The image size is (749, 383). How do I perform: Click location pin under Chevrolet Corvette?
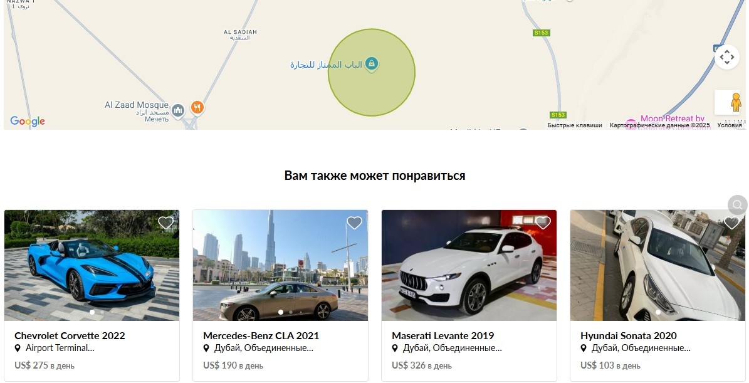tap(18, 349)
